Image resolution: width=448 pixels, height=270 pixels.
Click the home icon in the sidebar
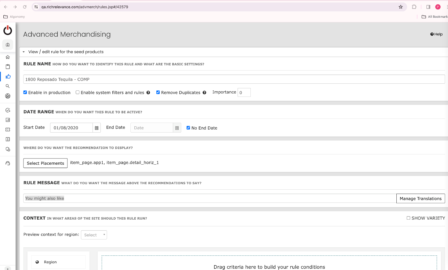[8, 57]
